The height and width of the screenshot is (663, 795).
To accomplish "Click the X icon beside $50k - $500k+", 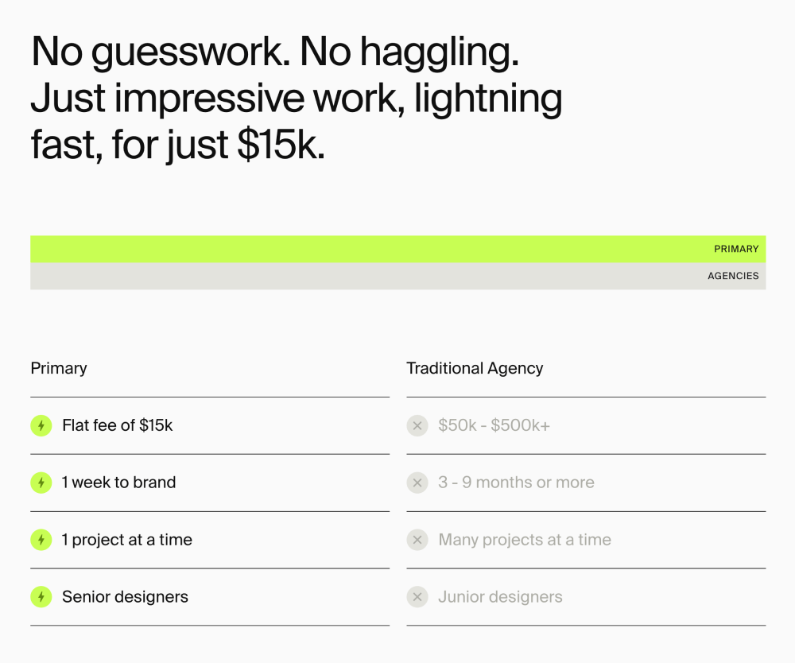I will pyautogui.click(x=417, y=425).
